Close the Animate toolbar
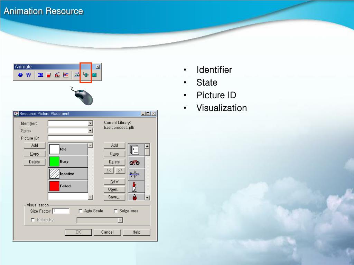354x265 pixels. (98, 67)
